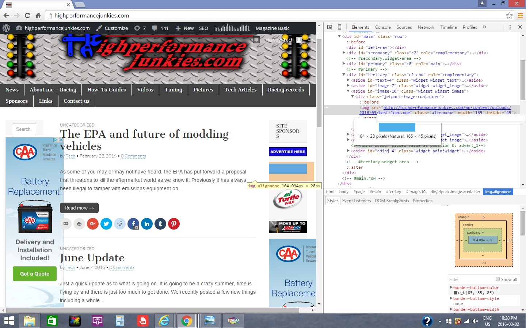Click the print icon under the post
Viewport: 526px width, 328px height.
click(79, 224)
